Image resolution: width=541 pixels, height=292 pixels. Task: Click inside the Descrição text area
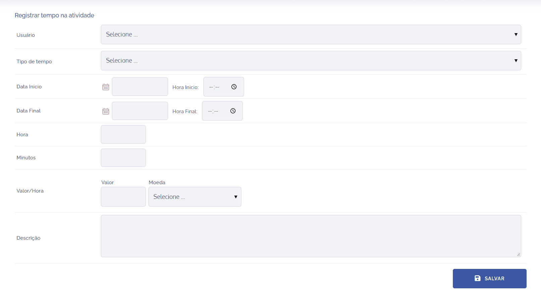(x=311, y=236)
